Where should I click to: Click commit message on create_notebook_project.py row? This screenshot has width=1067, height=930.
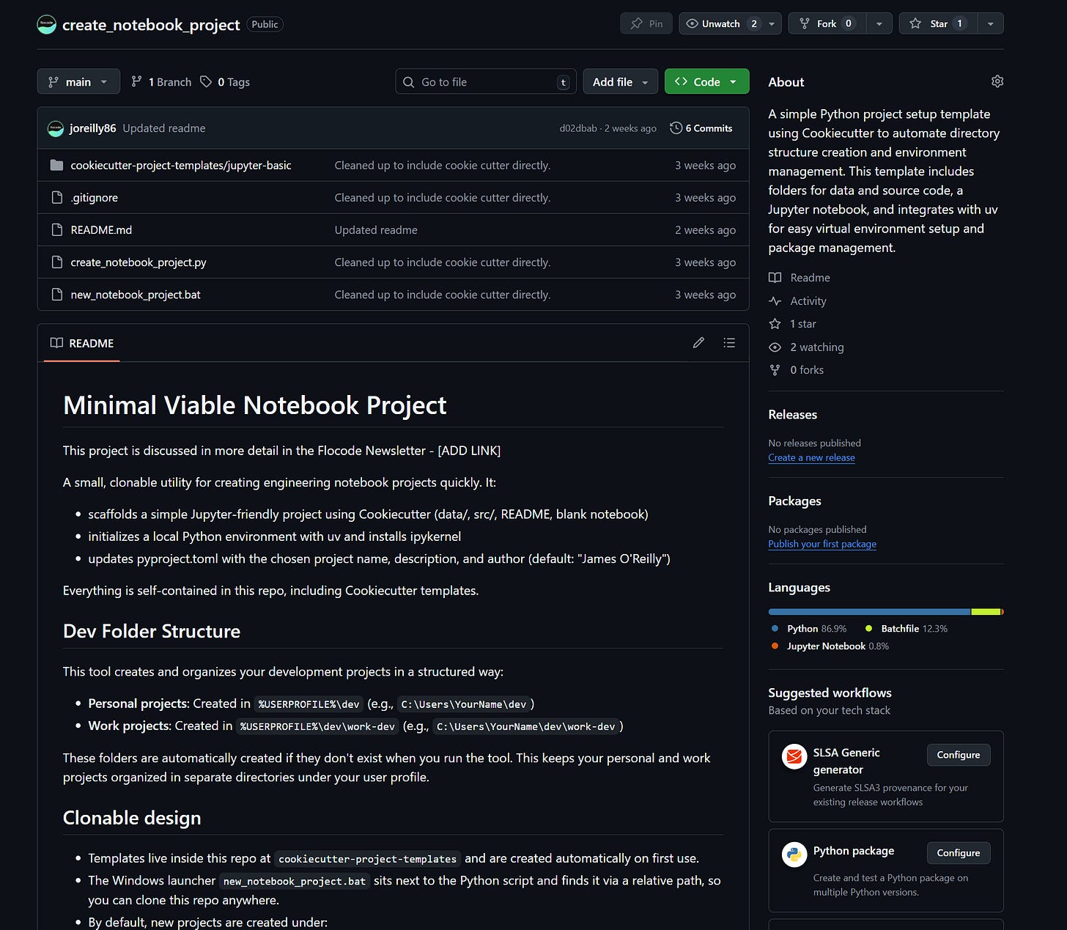pos(443,262)
